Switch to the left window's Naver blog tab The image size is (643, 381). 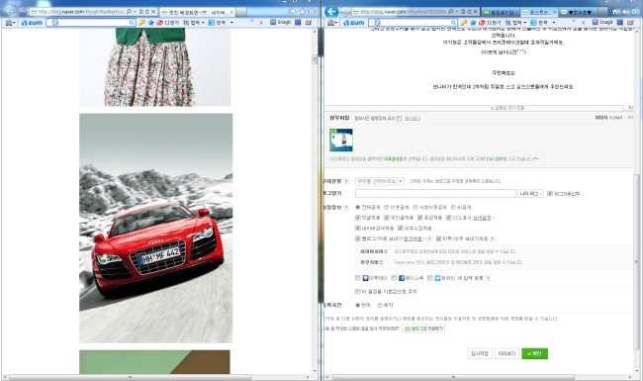pyautogui.click(x=197, y=12)
